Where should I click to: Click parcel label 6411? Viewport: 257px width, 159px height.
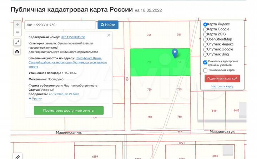point(215,111)
